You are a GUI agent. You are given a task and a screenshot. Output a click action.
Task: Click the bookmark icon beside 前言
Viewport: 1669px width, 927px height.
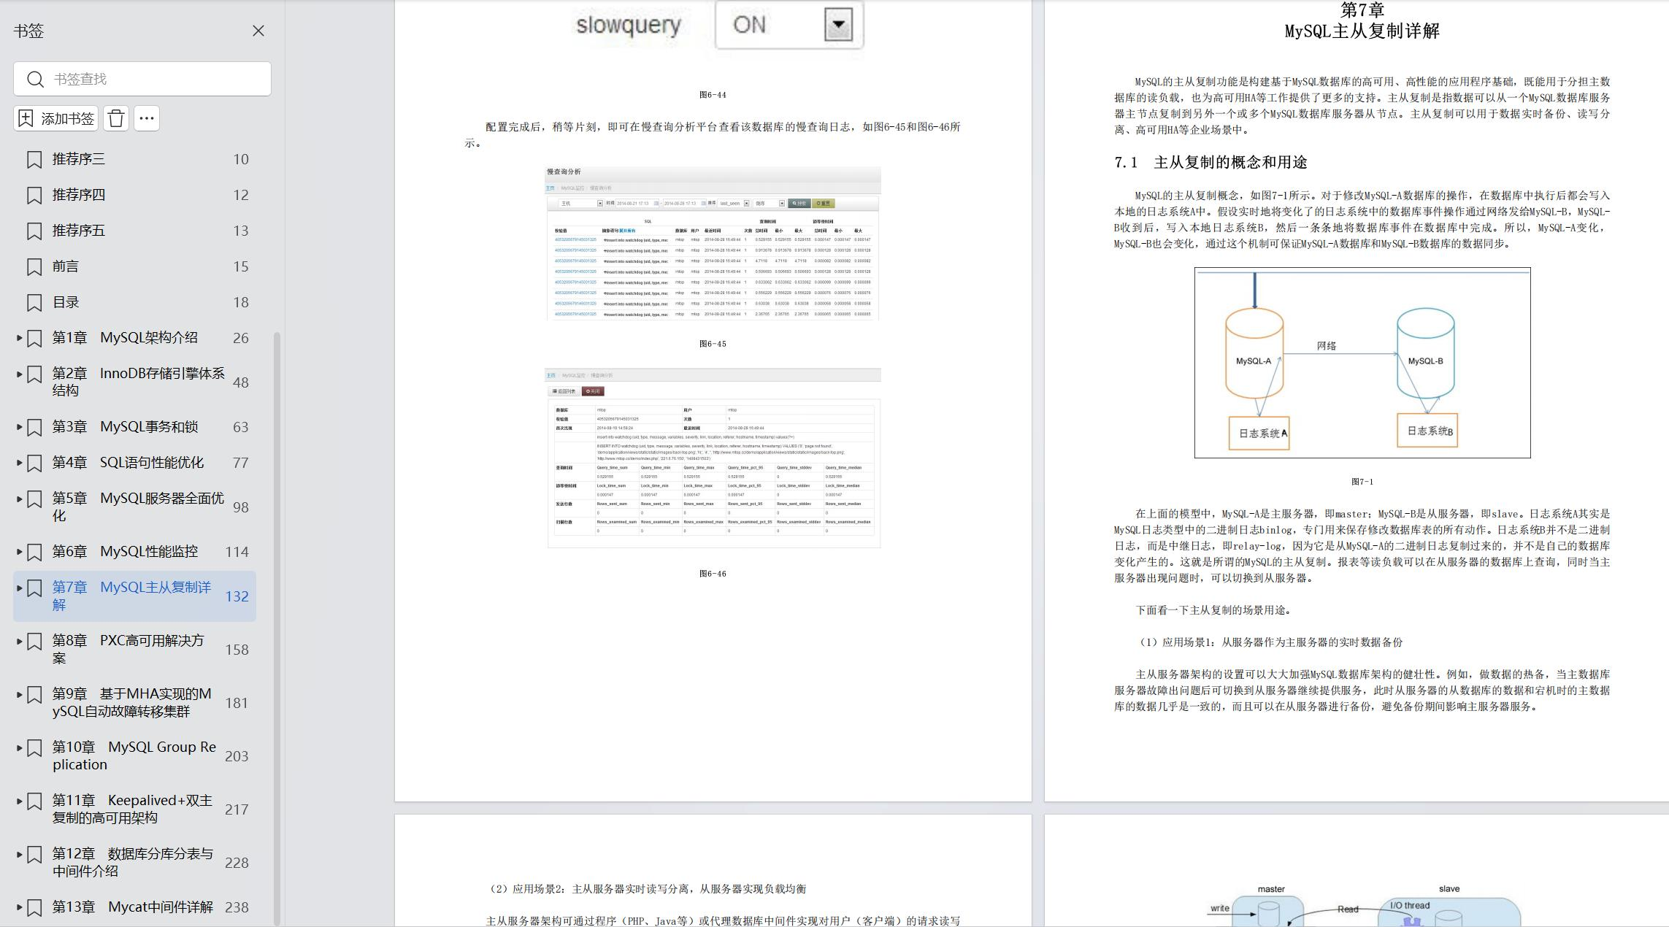click(34, 267)
